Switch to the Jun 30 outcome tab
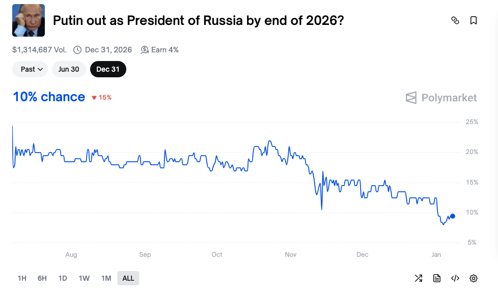The width and height of the screenshot is (498, 298). [69, 69]
